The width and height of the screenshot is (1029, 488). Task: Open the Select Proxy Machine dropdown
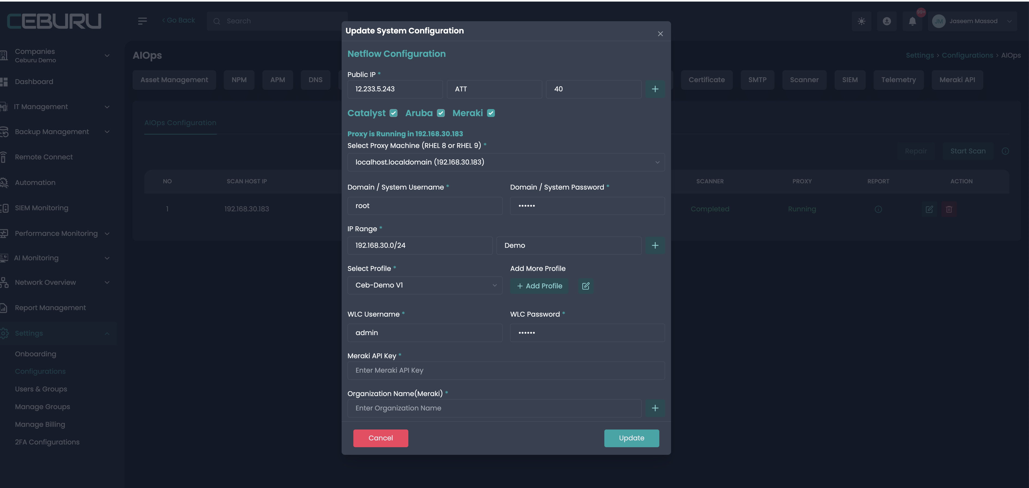tap(506, 162)
